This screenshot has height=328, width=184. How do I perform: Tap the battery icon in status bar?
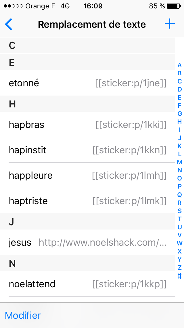[174, 6]
